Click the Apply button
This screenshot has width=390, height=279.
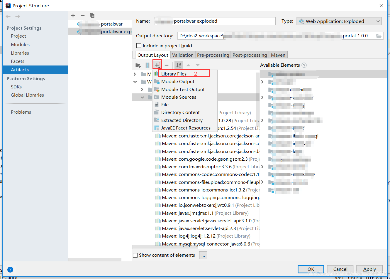coord(369,269)
